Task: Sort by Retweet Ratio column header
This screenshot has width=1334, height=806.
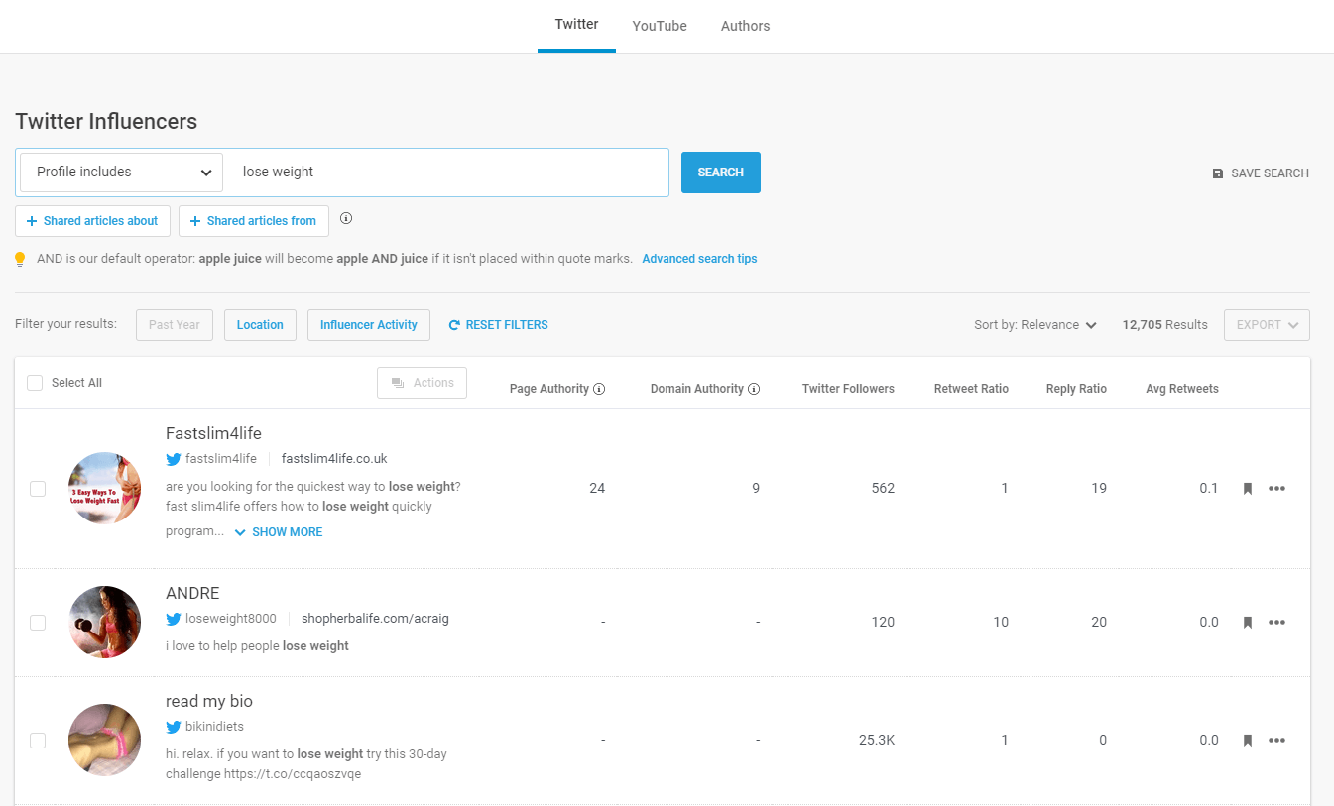Action: [971, 389]
